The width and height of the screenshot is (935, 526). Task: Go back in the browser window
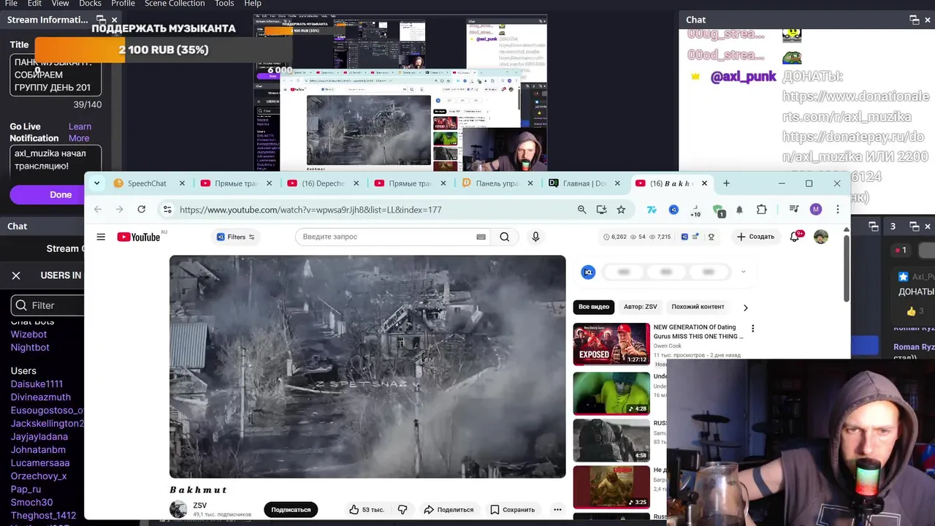[99, 210]
